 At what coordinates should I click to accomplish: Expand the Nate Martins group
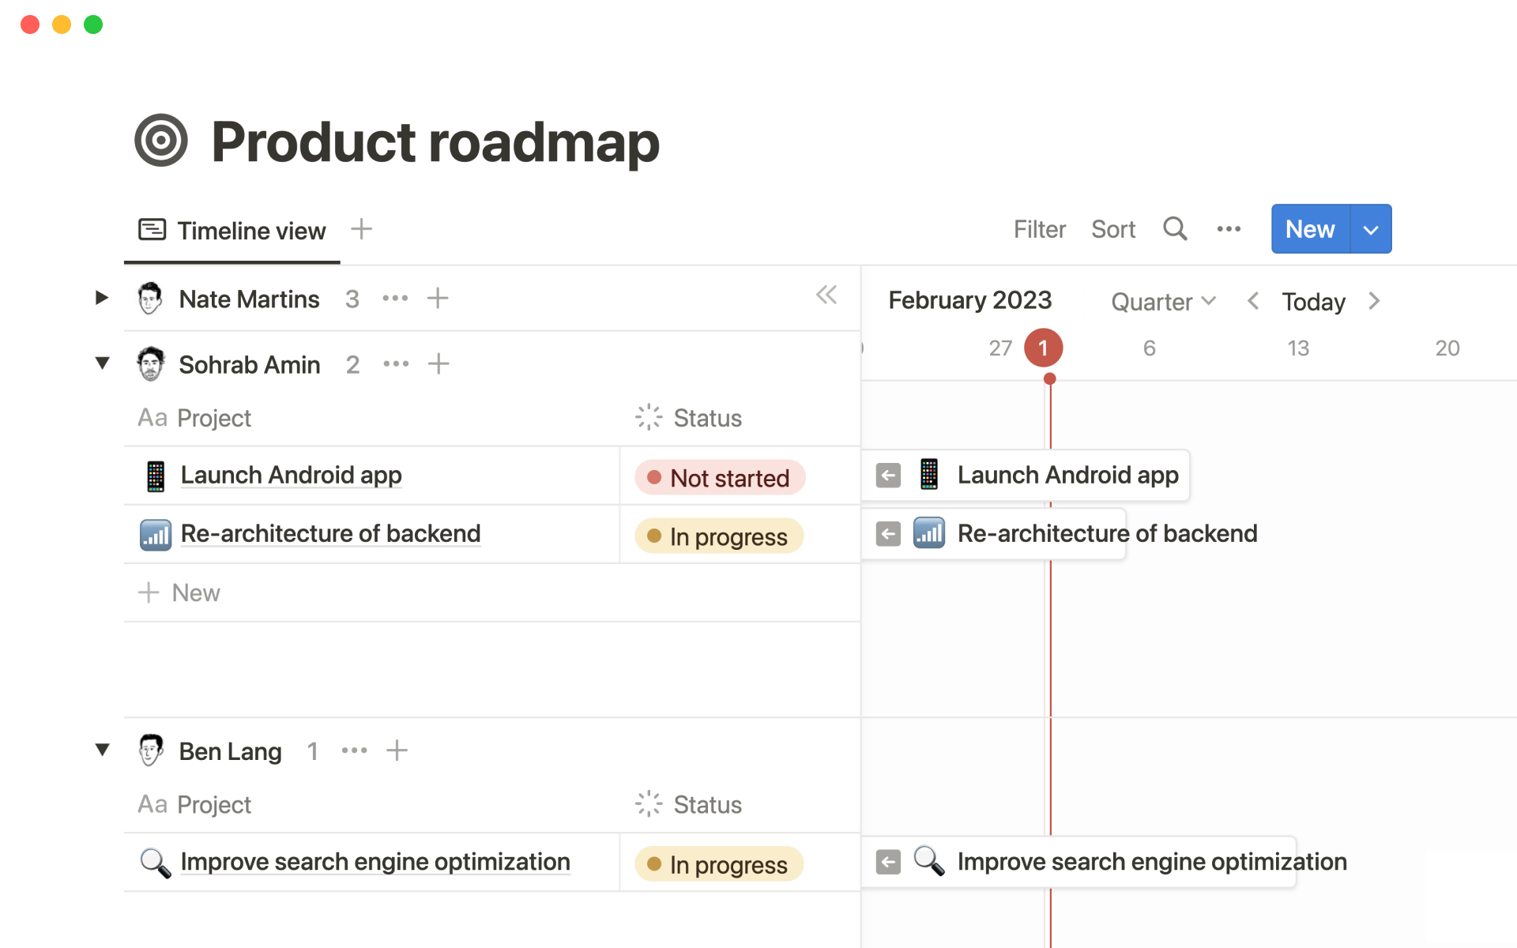[x=102, y=298]
